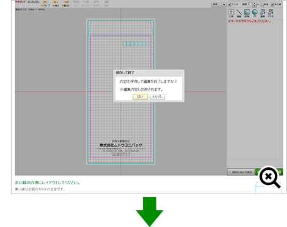
Task: Select the 四角 rectangle tool
Action: 247,13
